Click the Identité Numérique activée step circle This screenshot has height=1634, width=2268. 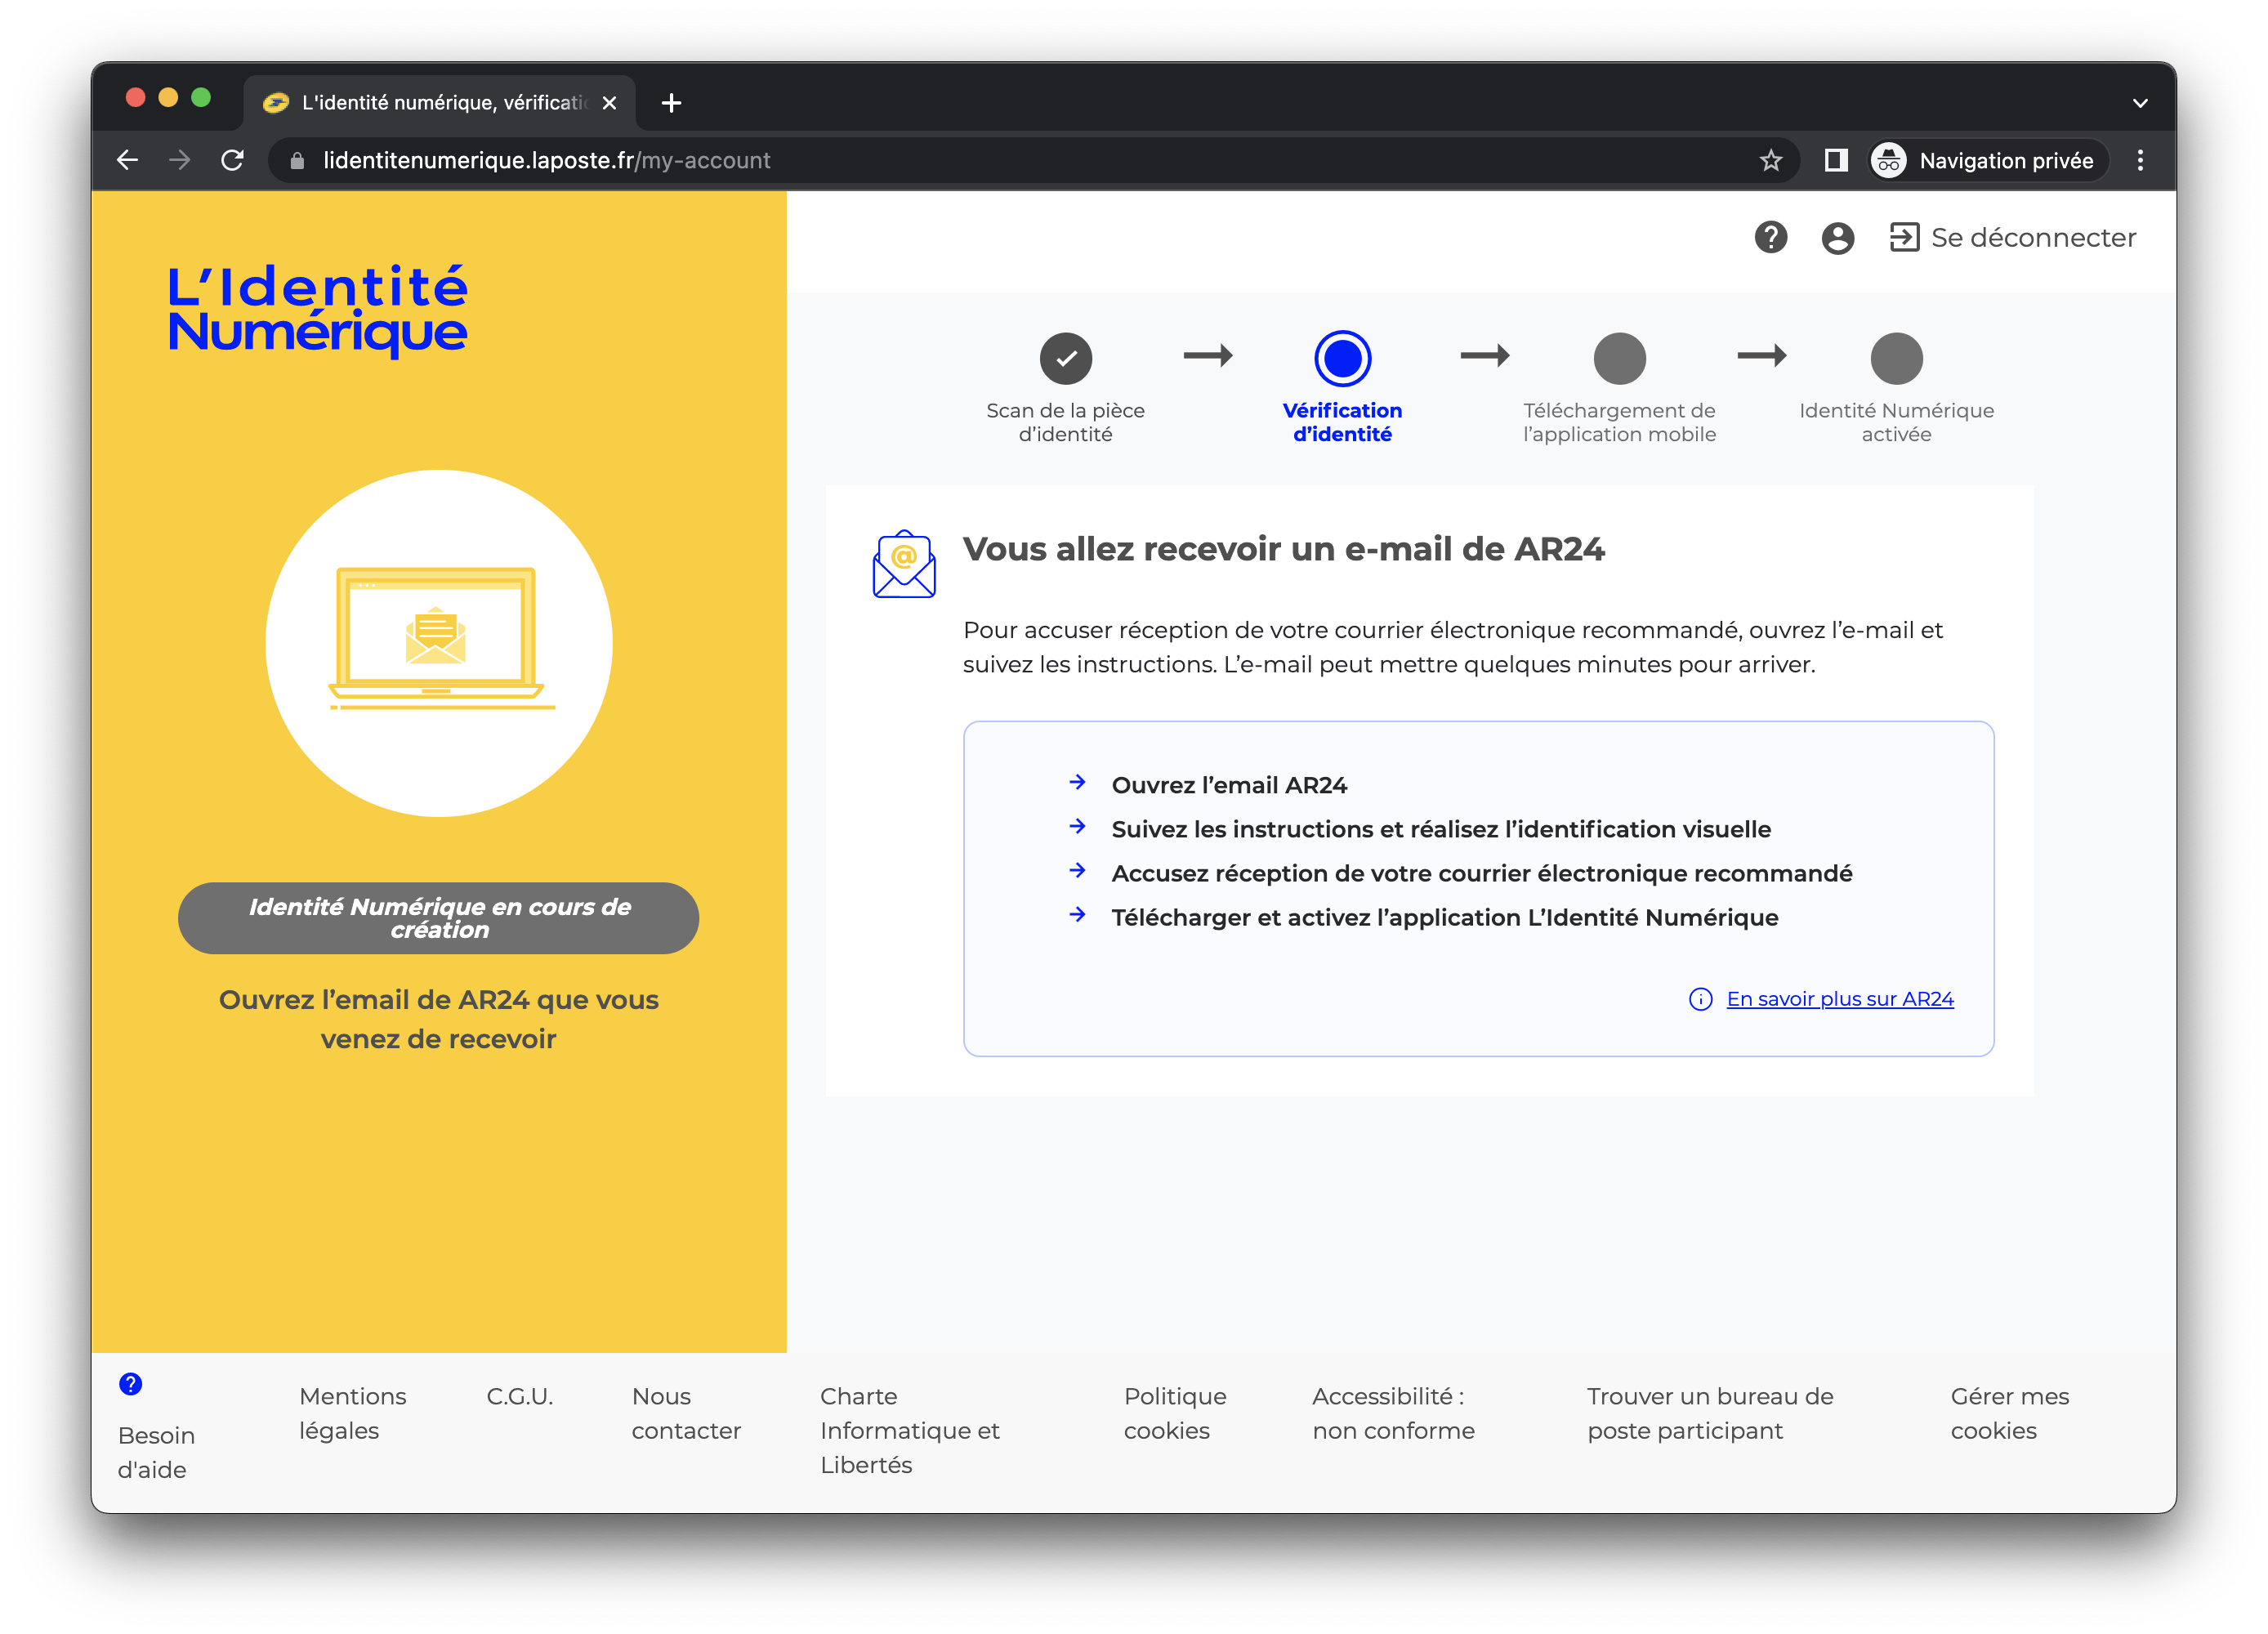(1896, 358)
